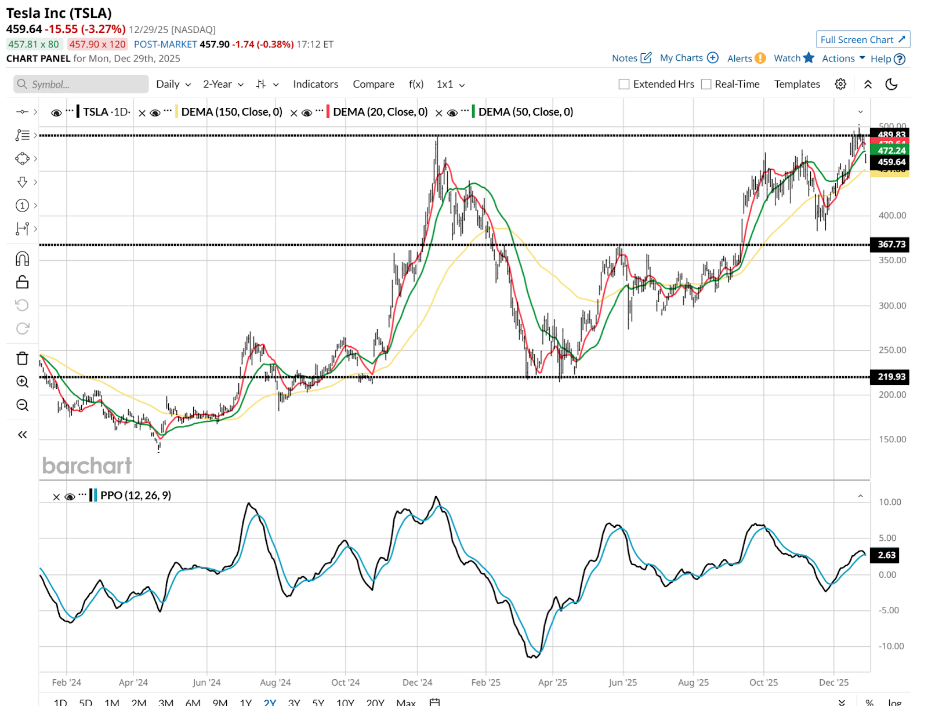928x706 pixels.
Task: Open the Daily frequency dropdown
Action: 173,84
